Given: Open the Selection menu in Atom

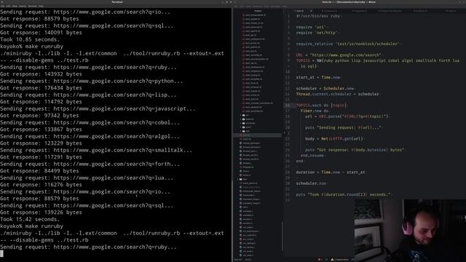Looking at the screenshot, I should click(257, 7).
